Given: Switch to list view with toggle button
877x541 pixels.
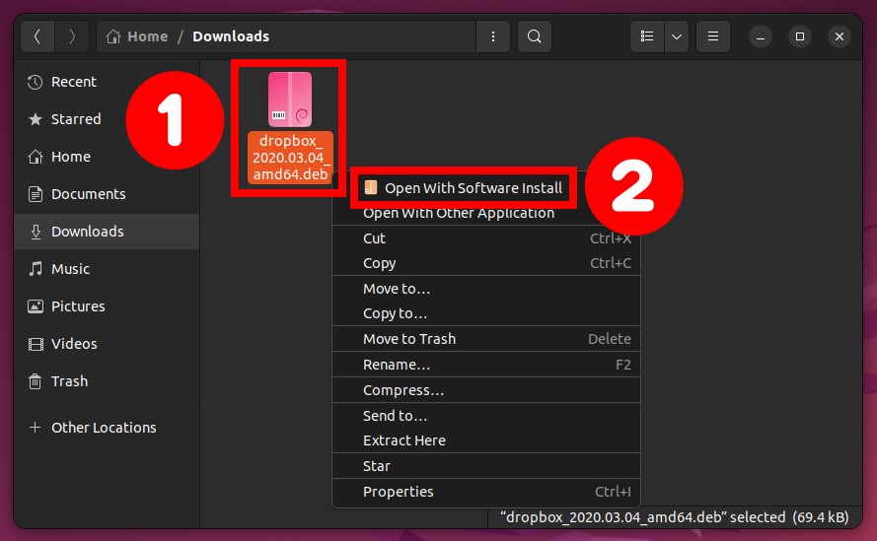Looking at the screenshot, I should point(647,36).
